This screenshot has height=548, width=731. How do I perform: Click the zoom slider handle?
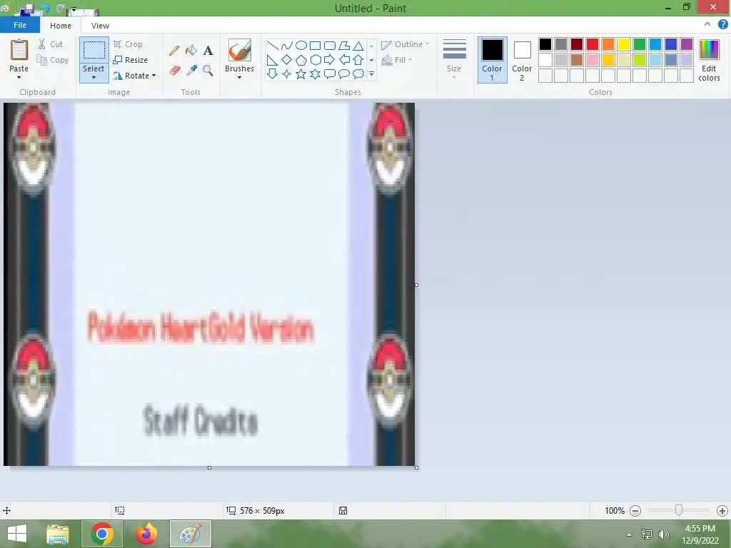679,510
